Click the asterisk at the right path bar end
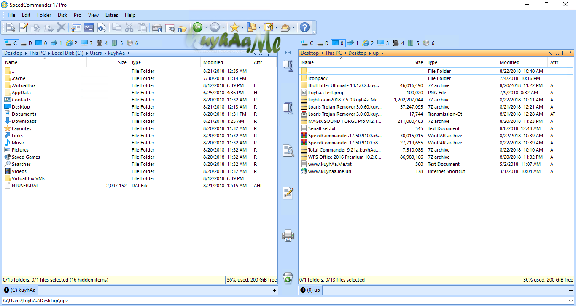Viewport: 576px width, 306px height. 571,53
